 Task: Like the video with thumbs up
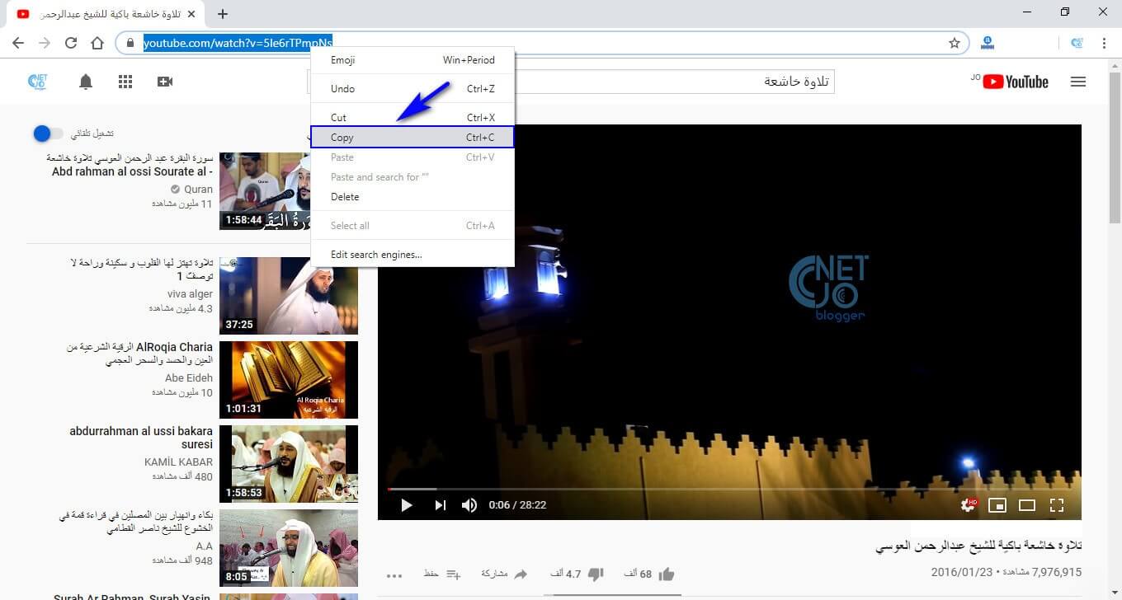[667, 574]
